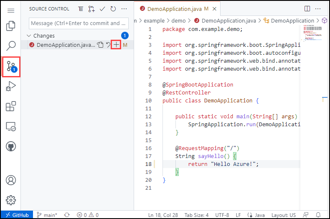Image resolution: width=330 pixels, height=219 pixels.
Task: Refresh the Source Control view
Action: (113, 9)
